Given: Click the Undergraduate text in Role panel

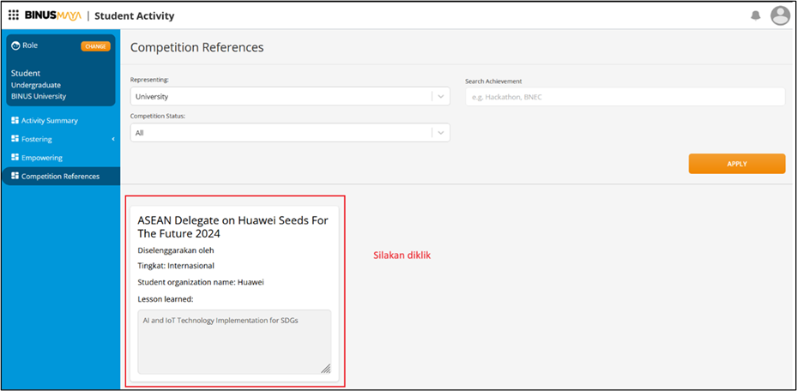Looking at the screenshot, I should [x=36, y=85].
